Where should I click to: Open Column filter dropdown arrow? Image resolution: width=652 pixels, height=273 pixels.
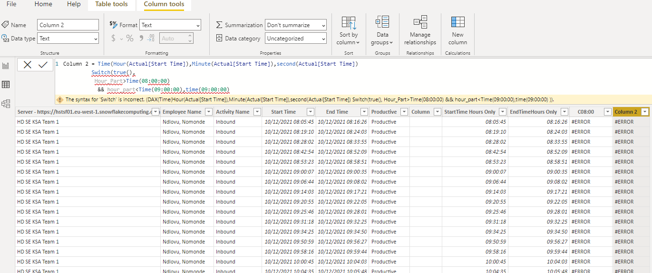(x=437, y=112)
